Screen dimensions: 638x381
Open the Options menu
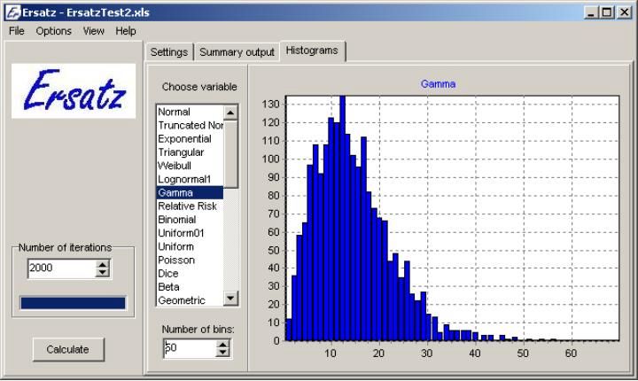54,31
